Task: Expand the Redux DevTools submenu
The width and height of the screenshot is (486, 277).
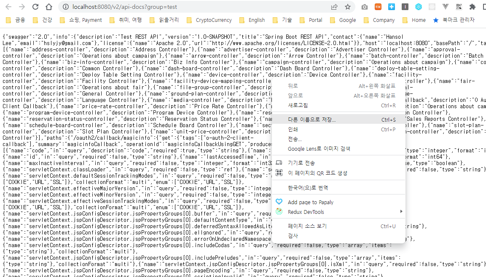Action: 338,212
